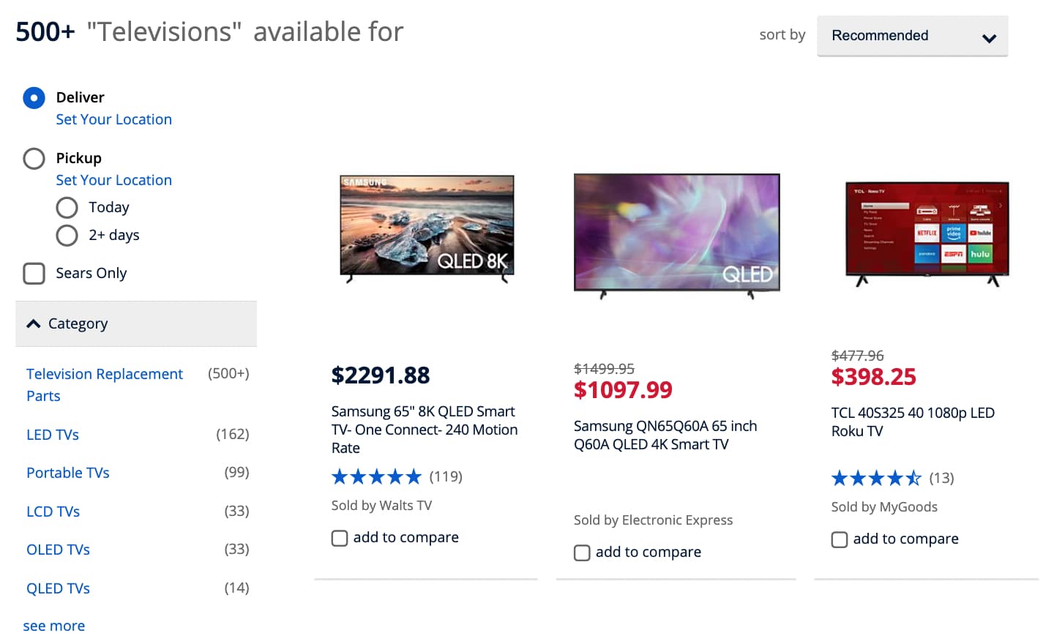This screenshot has width=1054, height=644.
Task: Enable the Sears Only filter
Action: point(34,273)
